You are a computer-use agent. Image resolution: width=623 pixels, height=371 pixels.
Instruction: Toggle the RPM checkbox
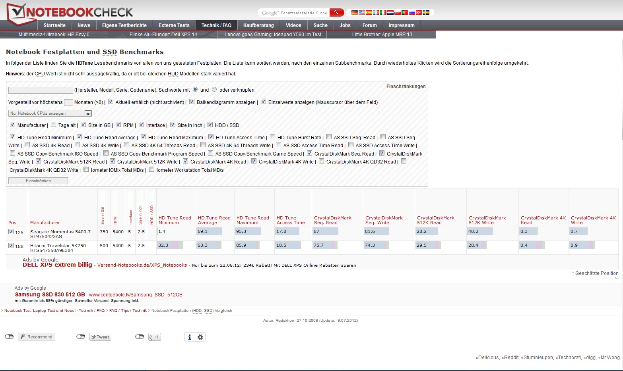118,125
